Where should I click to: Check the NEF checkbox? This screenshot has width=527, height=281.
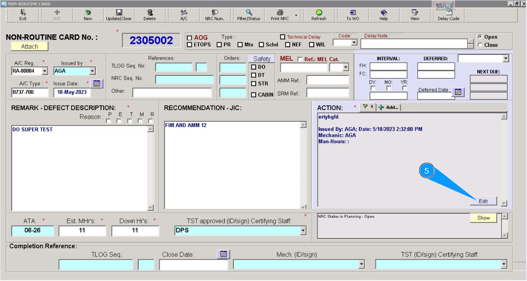[x=287, y=45]
